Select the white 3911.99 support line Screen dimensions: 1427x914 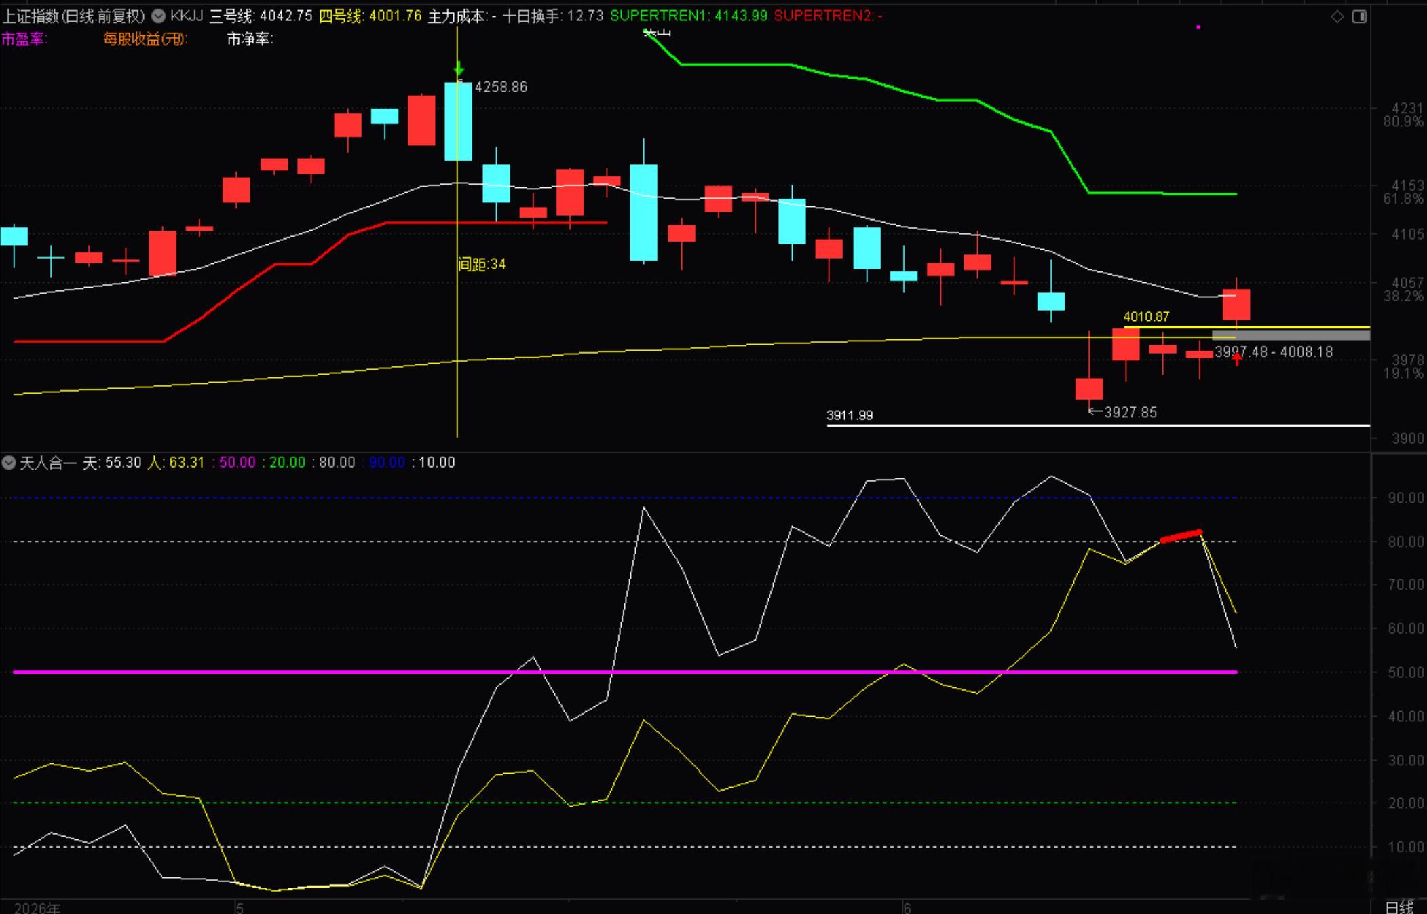coord(1098,425)
